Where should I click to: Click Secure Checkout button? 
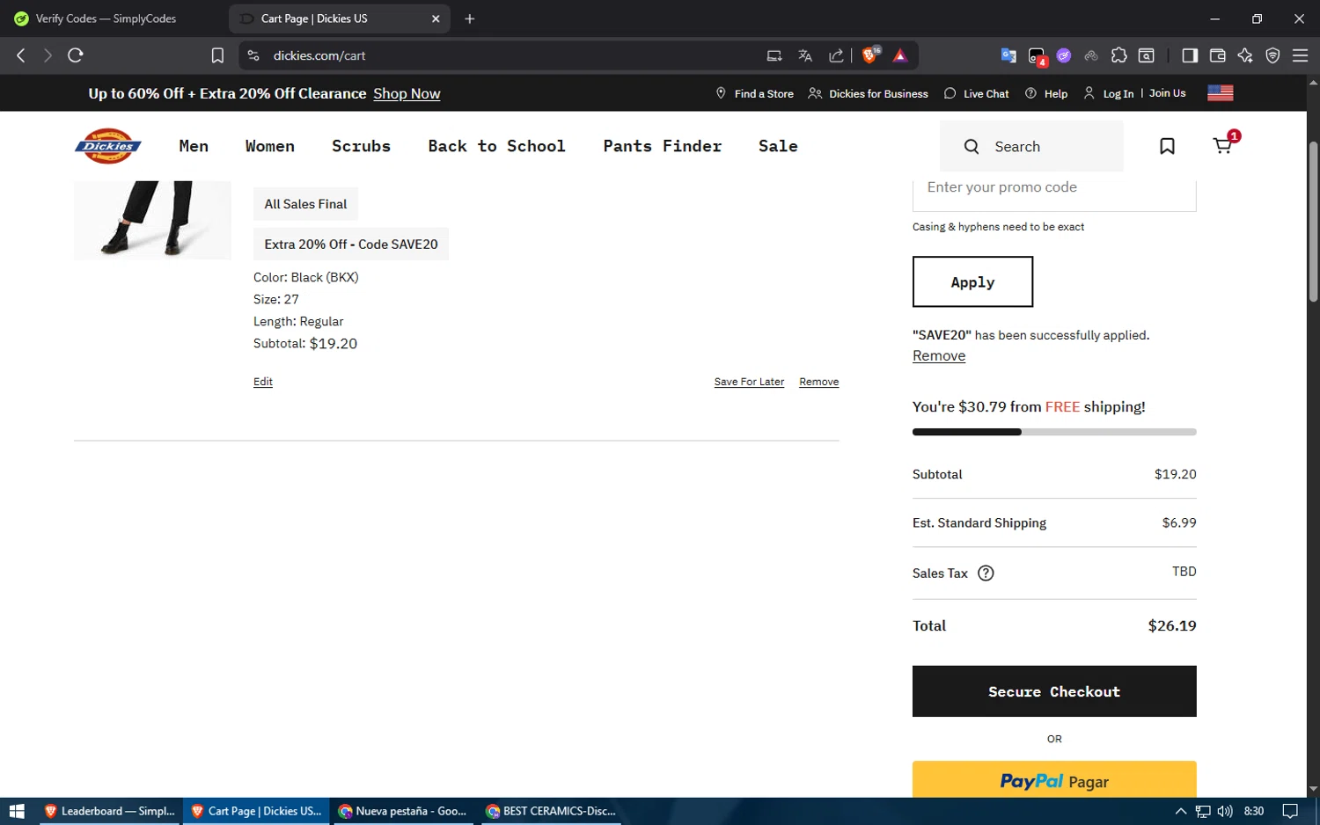(x=1054, y=691)
